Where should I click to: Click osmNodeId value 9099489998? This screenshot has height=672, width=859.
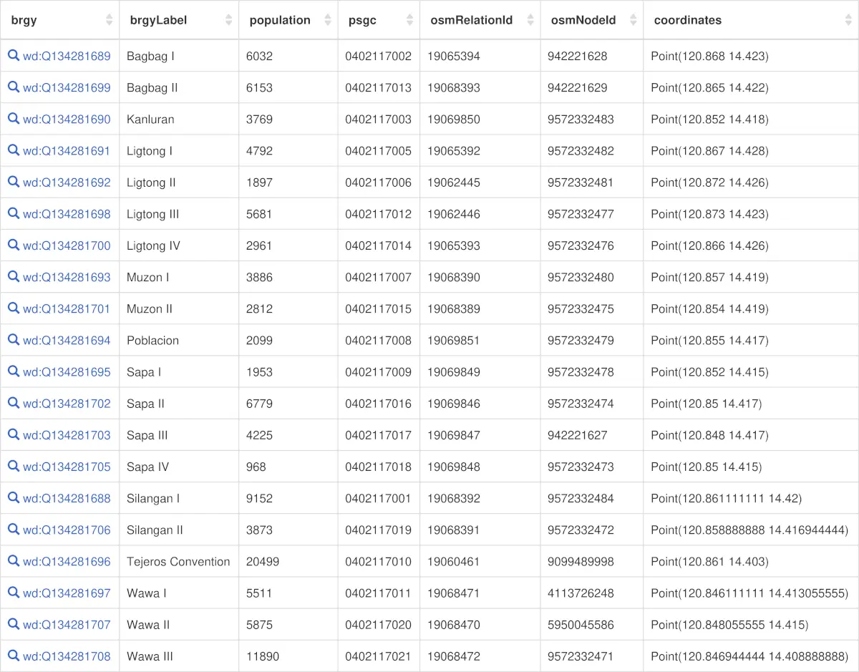click(581, 561)
